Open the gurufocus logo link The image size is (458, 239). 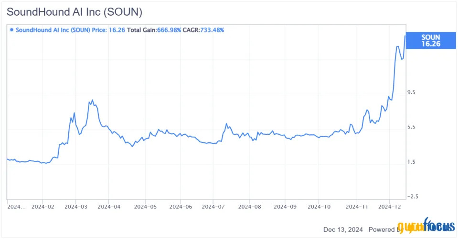tap(426, 225)
